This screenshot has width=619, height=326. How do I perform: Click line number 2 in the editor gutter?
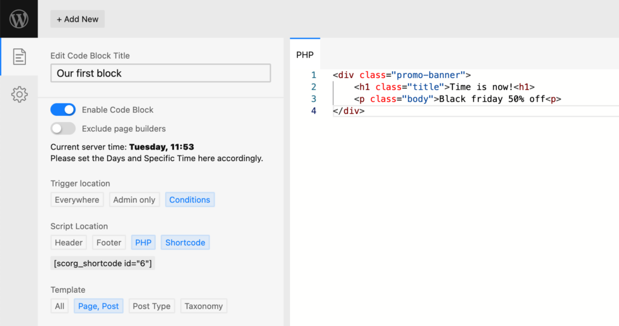(314, 87)
